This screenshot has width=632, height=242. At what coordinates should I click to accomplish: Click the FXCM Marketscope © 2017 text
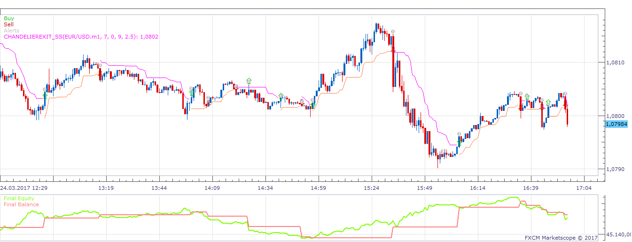[561, 238]
